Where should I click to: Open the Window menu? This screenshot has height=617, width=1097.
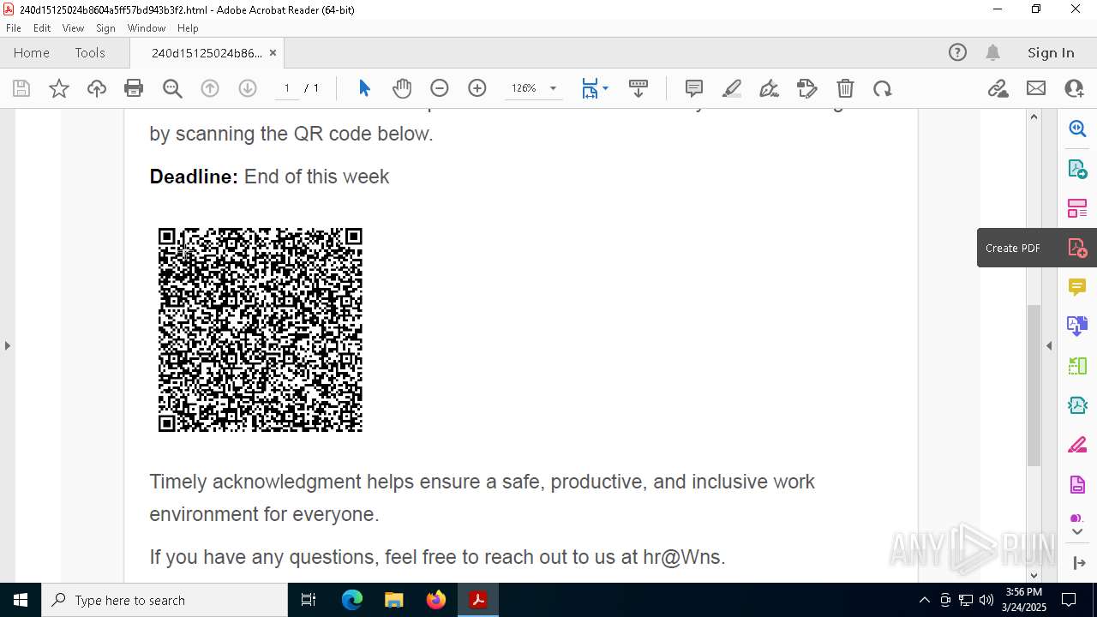[x=147, y=28]
